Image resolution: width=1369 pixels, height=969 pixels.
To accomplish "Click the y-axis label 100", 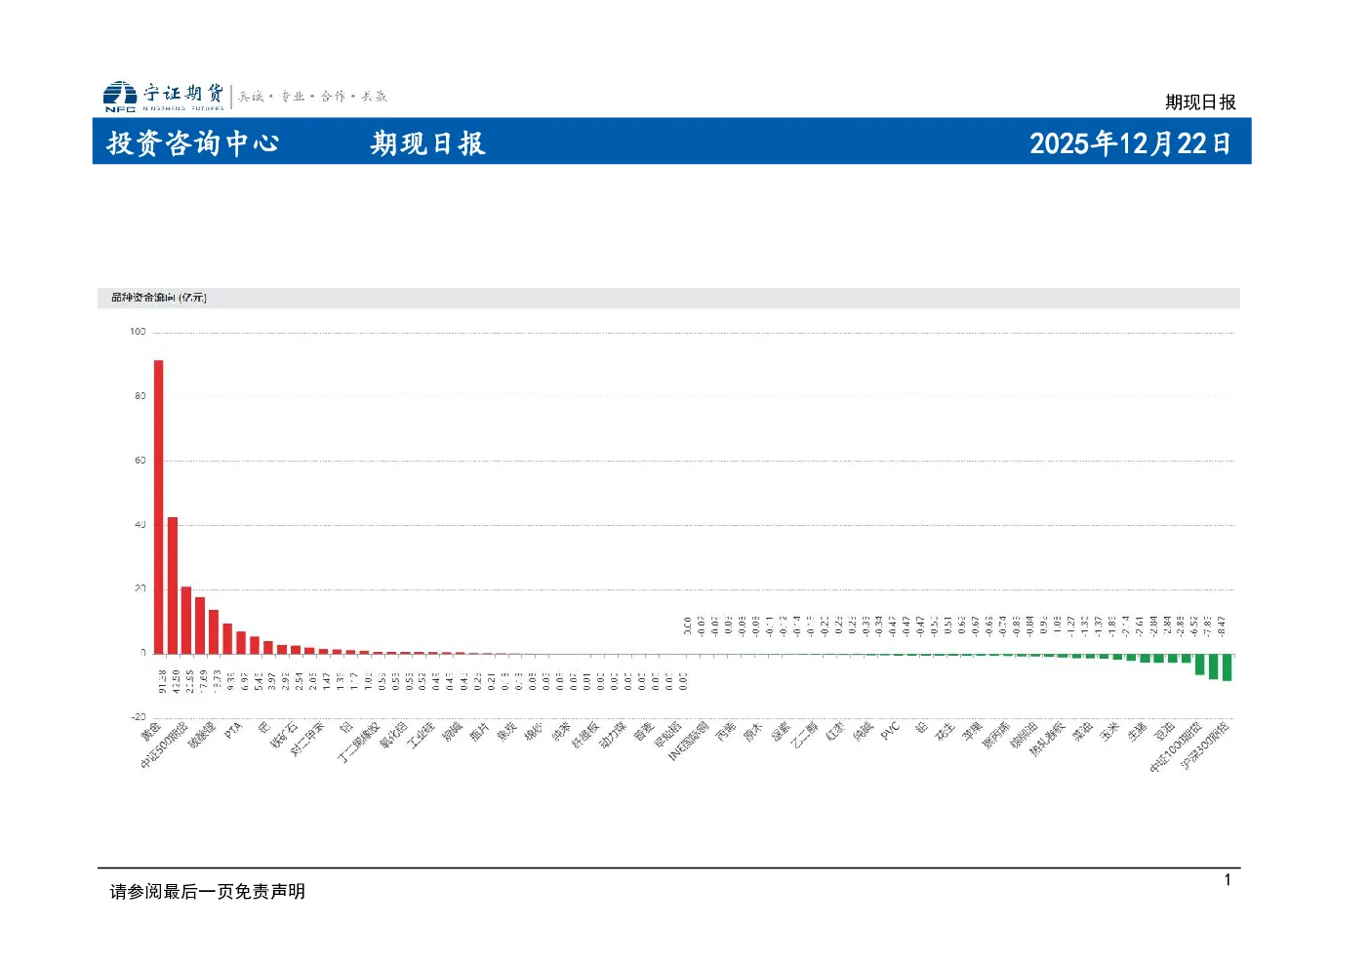I will [x=138, y=332].
